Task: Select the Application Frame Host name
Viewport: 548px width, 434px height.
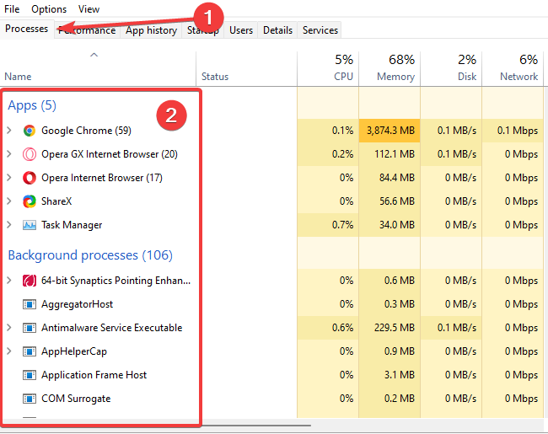Action: pos(94,375)
